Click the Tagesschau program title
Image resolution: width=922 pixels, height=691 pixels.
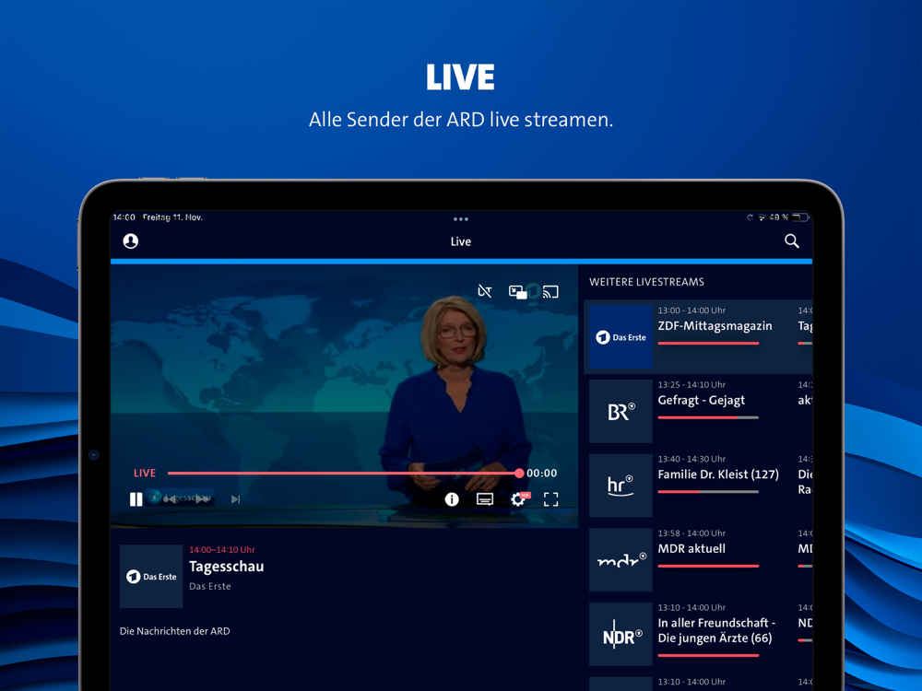click(227, 567)
